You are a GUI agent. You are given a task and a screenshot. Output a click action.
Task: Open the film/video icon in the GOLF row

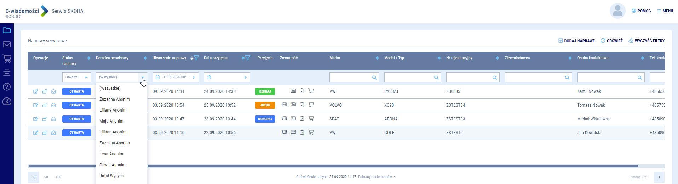tap(284, 132)
